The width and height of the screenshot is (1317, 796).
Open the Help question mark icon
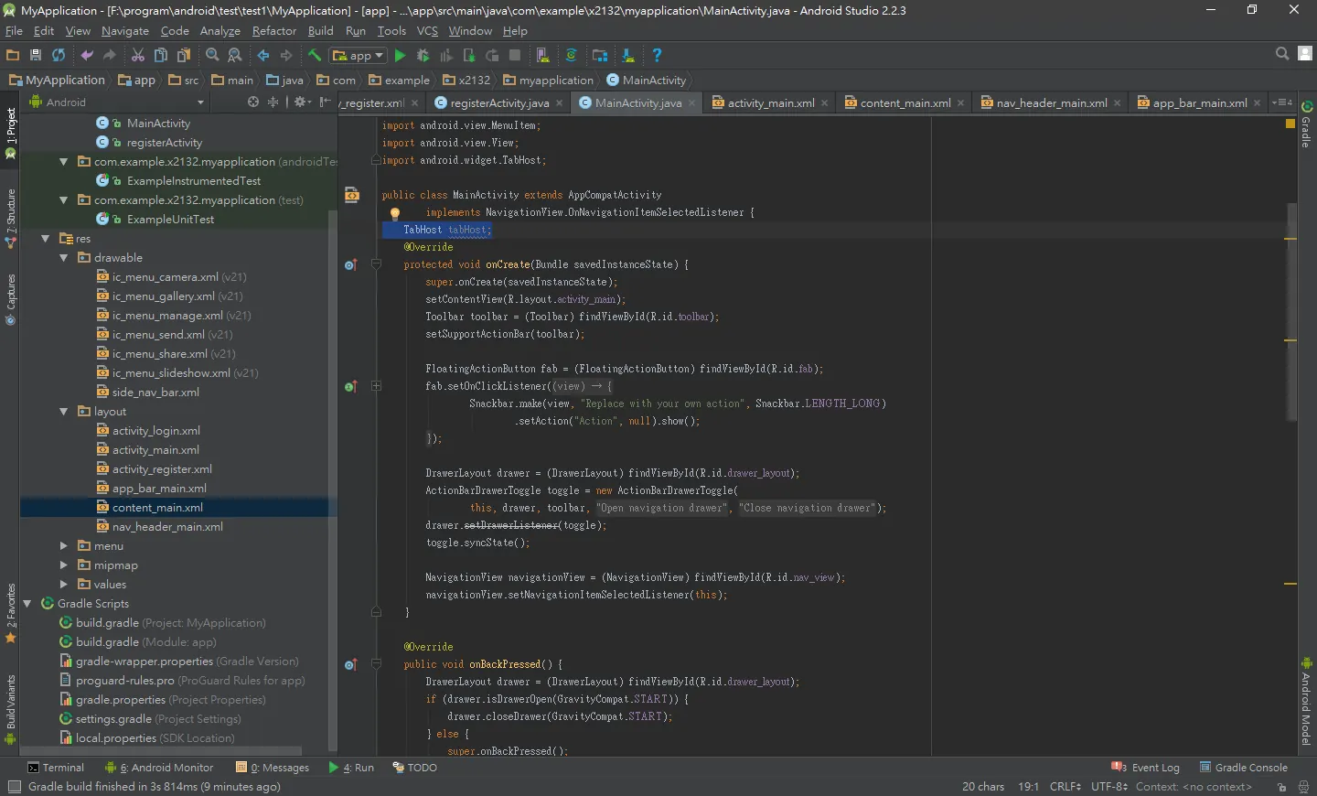click(x=657, y=56)
